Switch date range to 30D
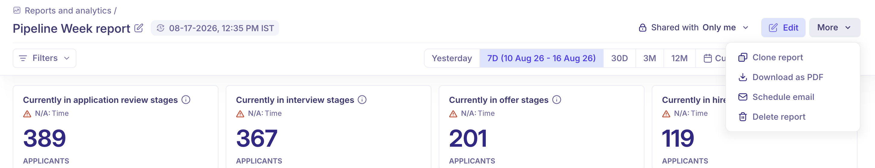The height and width of the screenshot is (168, 875). coord(619,58)
